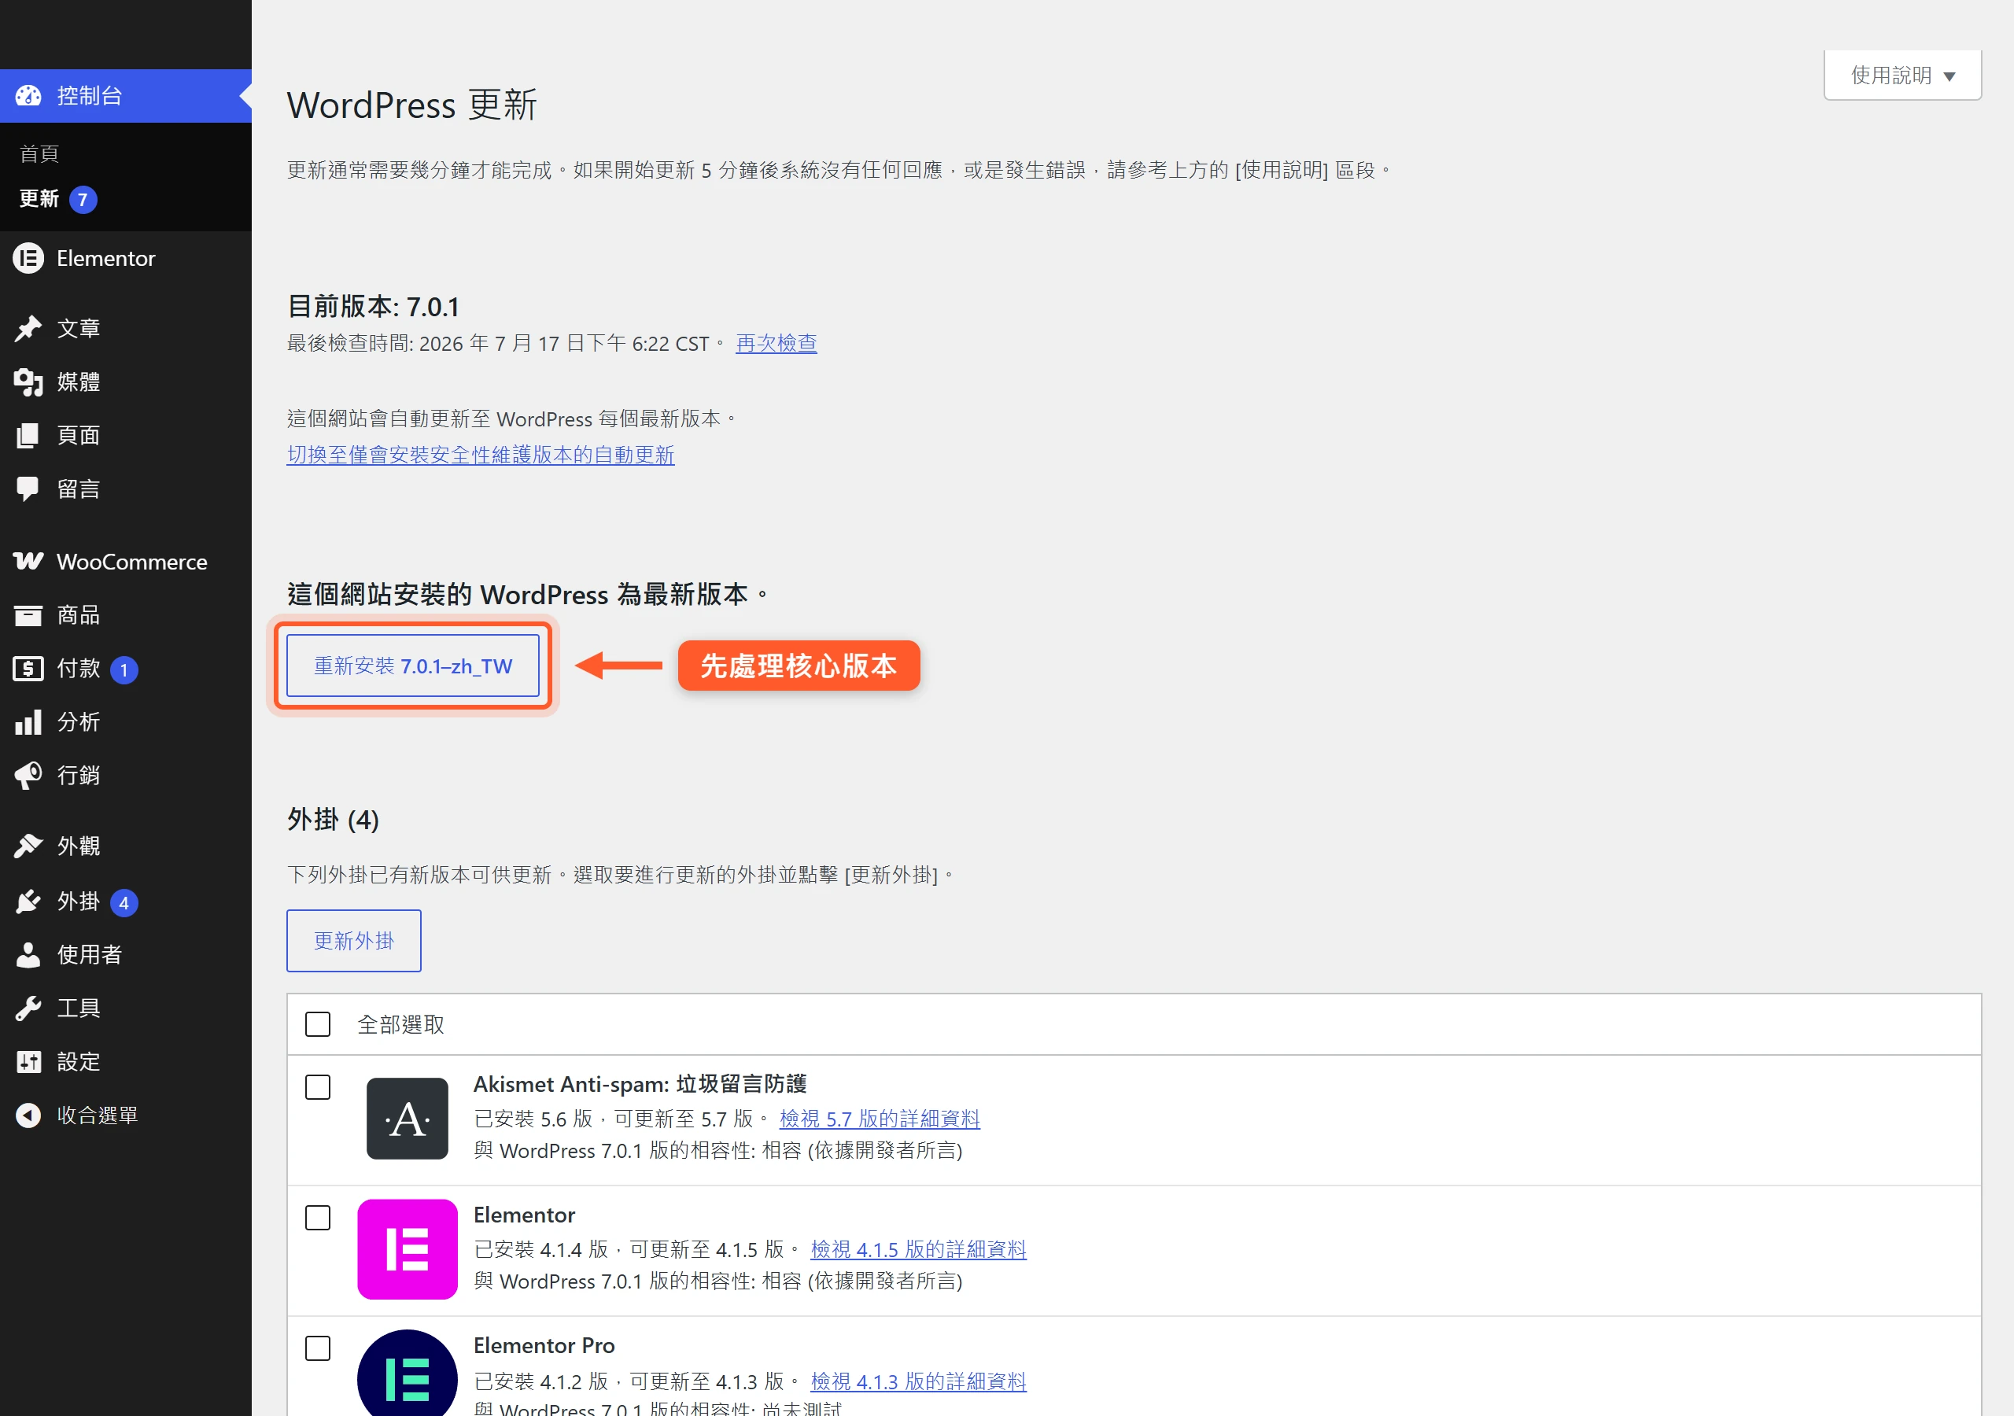Screen dimensions: 2014x1416
Task: Open the 使用者 menu label in the sidebar
Action: pos(90,954)
